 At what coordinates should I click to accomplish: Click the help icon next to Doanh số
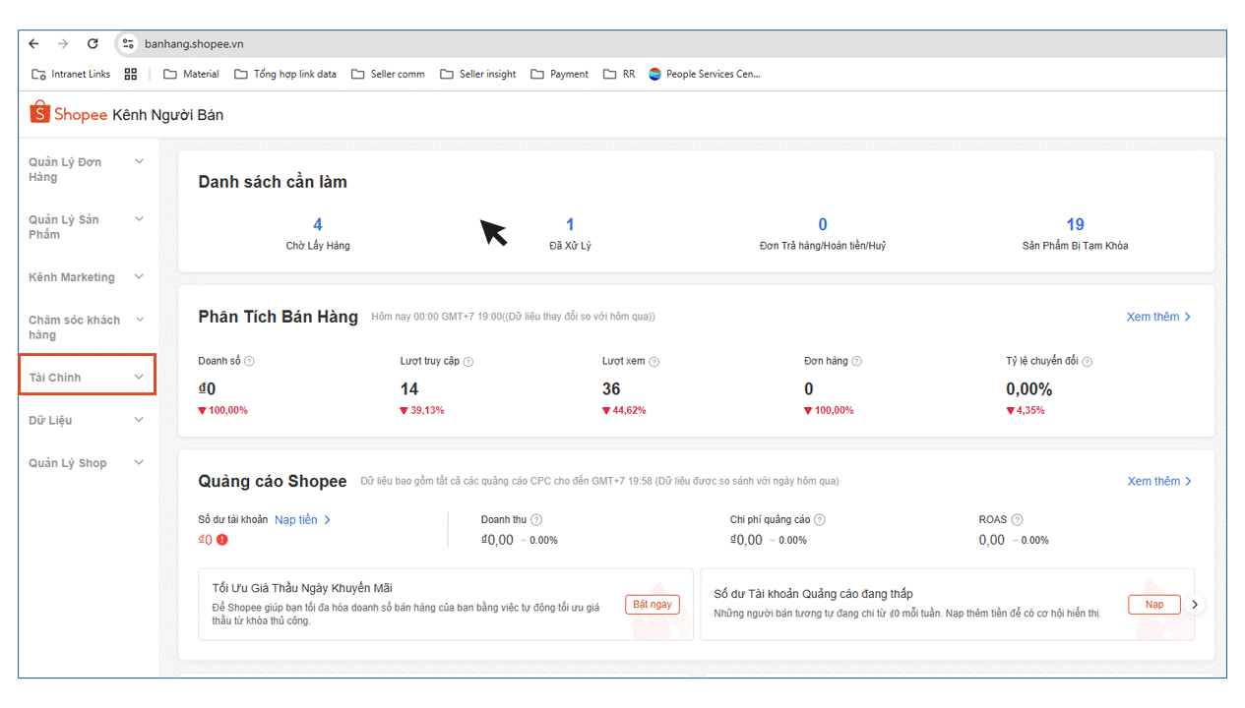click(x=249, y=362)
